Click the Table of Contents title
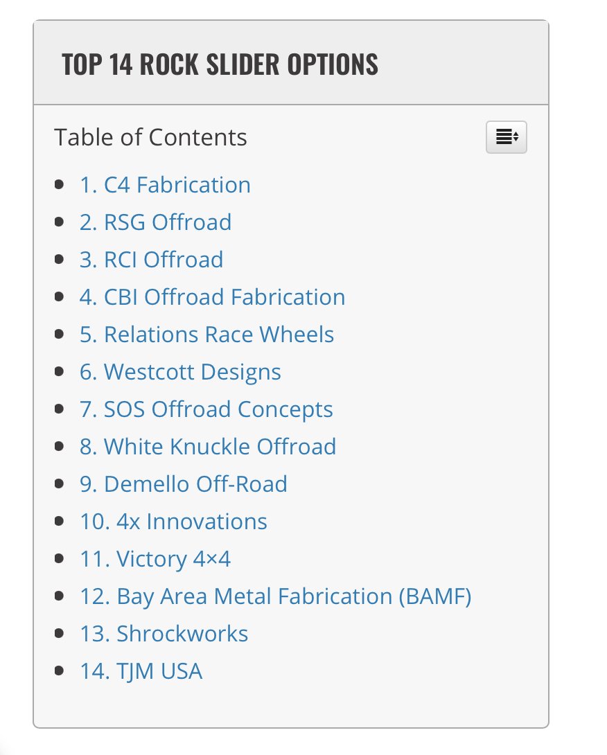Image resolution: width=607 pixels, height=755 pixels. coord(150,137)
